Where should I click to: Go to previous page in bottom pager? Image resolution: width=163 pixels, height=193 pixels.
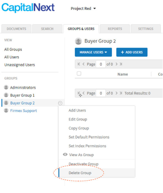(x=84, y=93)
